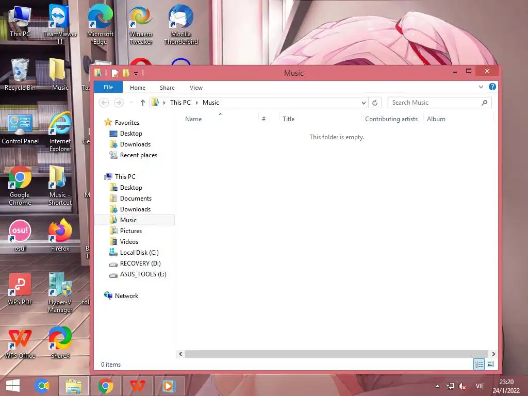This screenshot has height=396, width=528.
Task: Click Music in the address breadcrumb
Action: [x=210, y=103]
